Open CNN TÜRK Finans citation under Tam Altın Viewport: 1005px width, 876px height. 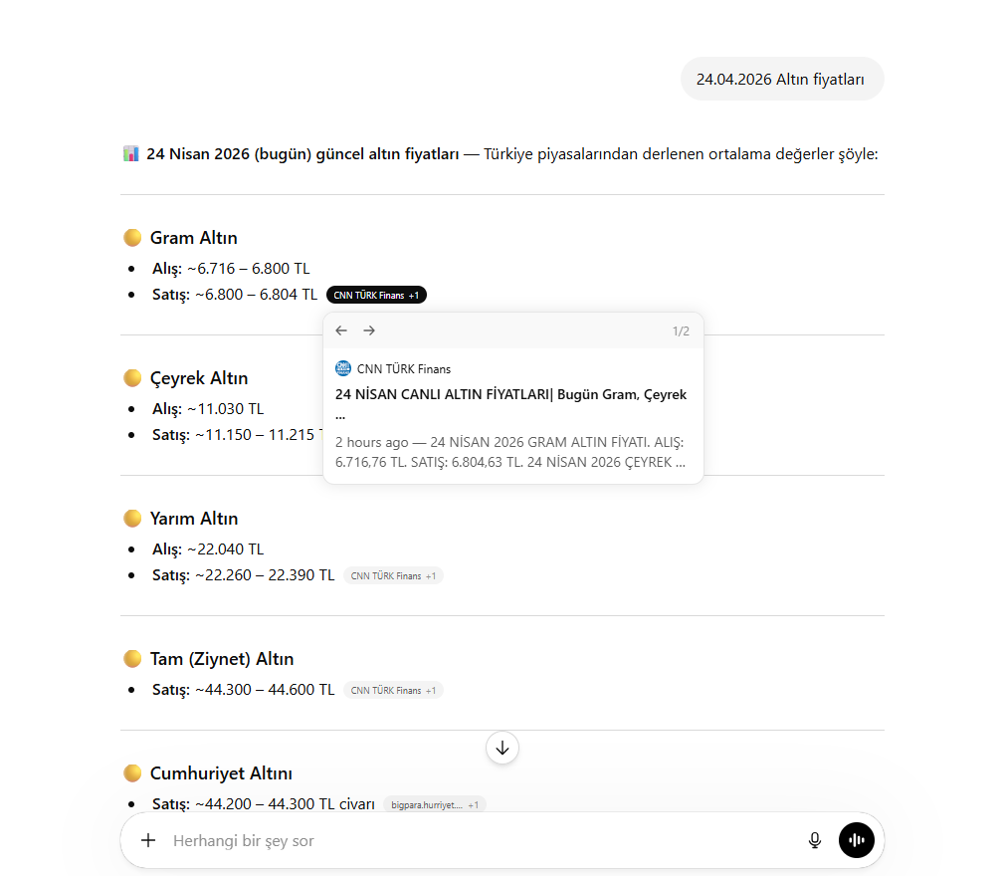tap(393, 691)
